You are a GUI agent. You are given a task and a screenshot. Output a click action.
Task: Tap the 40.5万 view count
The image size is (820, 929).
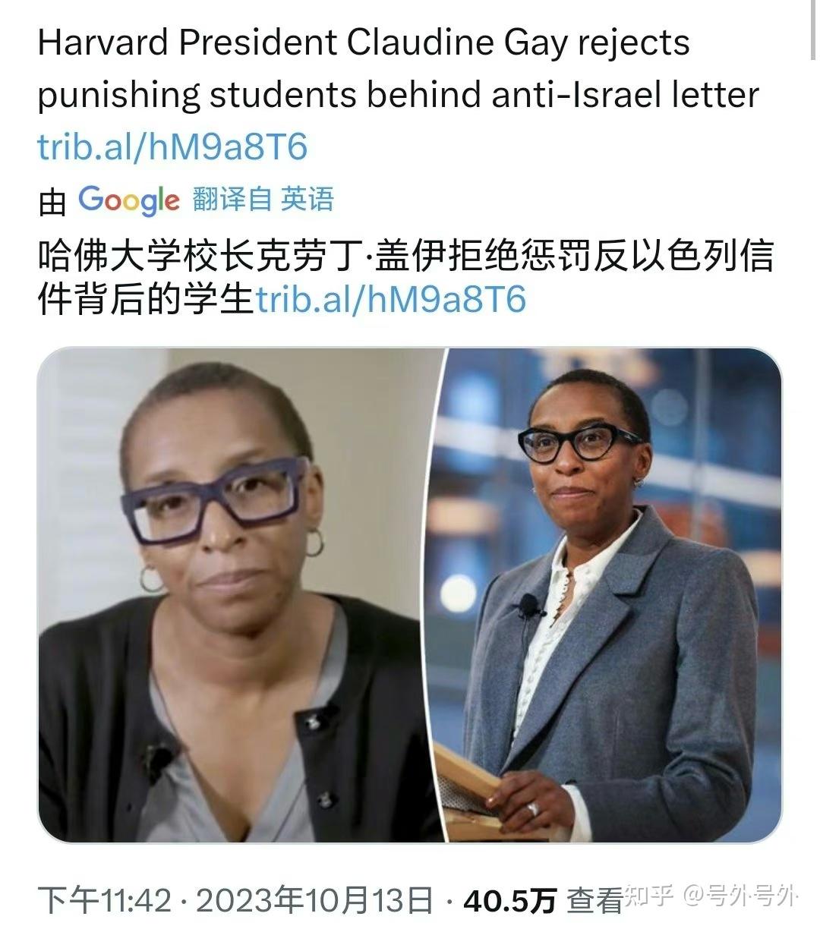pyautogui.click(x=509, y=901)
